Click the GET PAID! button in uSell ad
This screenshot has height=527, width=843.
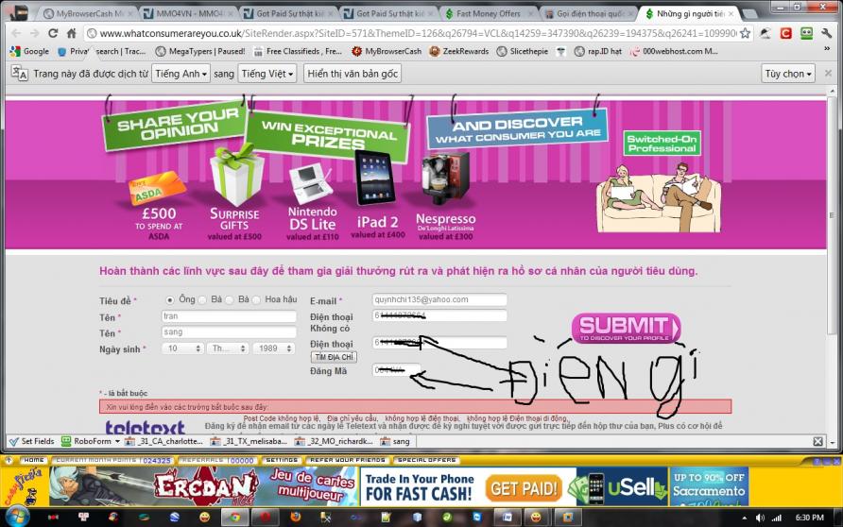coord(524,488)
